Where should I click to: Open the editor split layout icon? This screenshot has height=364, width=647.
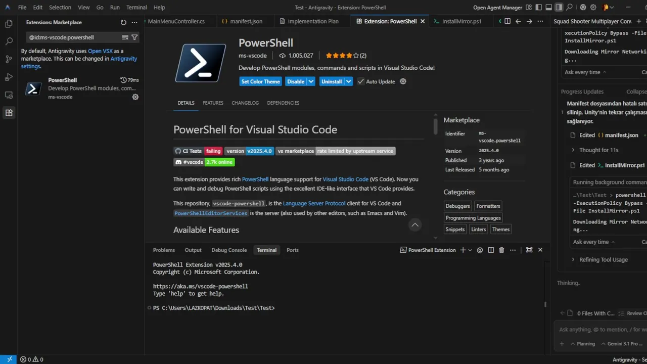[x=507, y=21]
